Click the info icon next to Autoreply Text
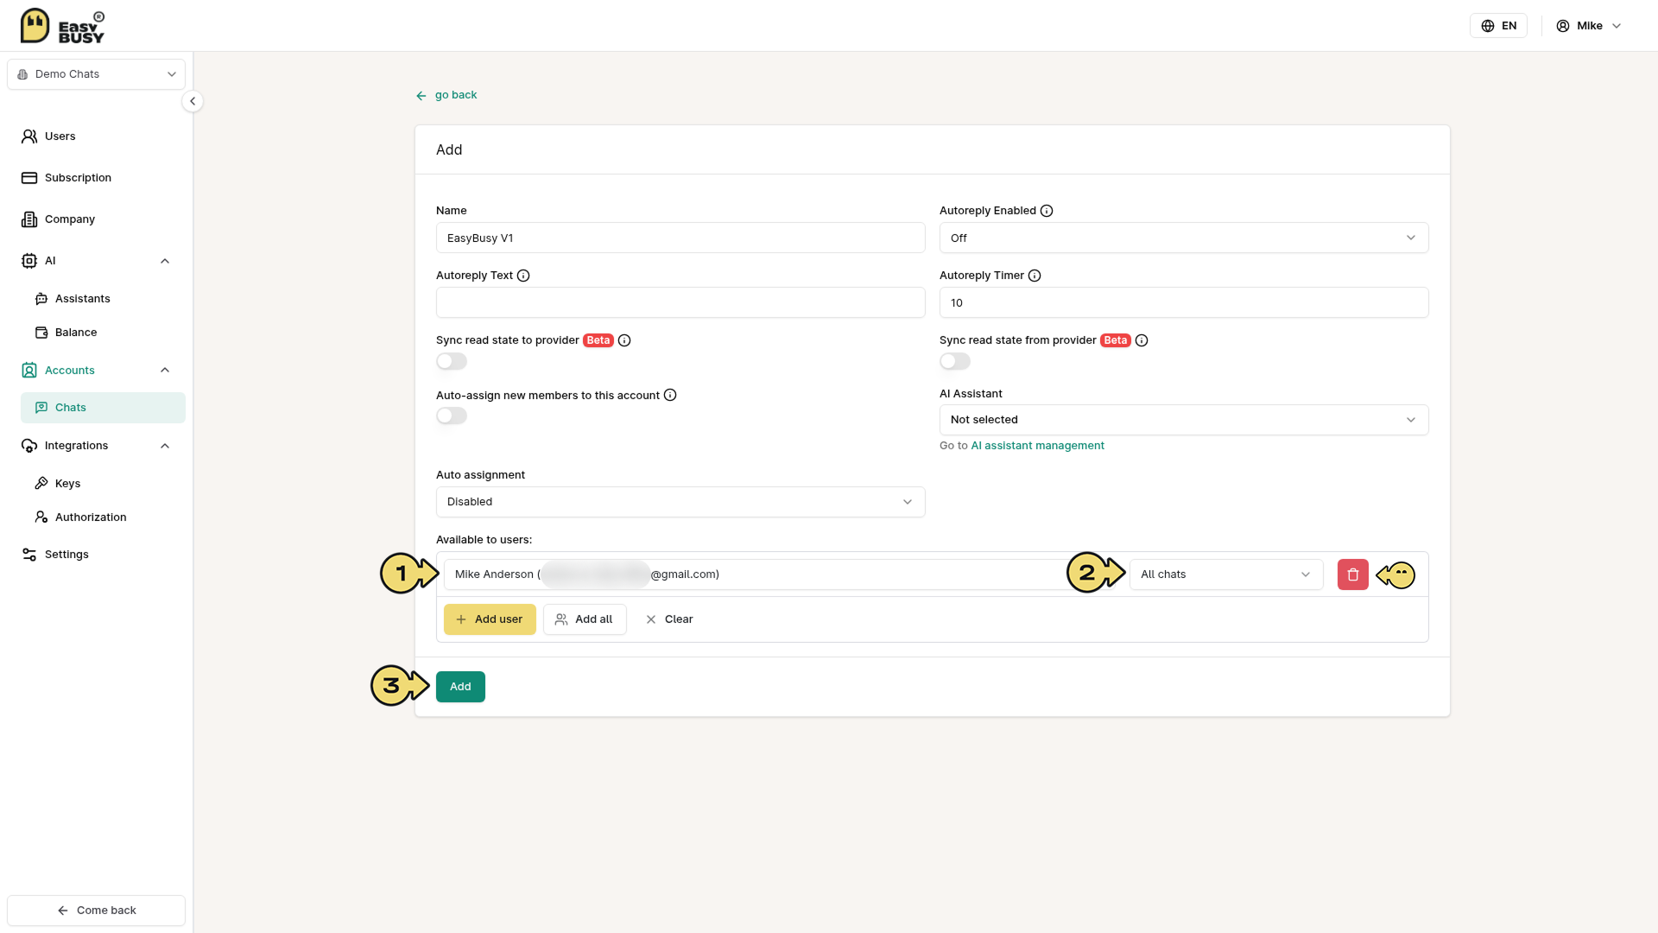 523,276
